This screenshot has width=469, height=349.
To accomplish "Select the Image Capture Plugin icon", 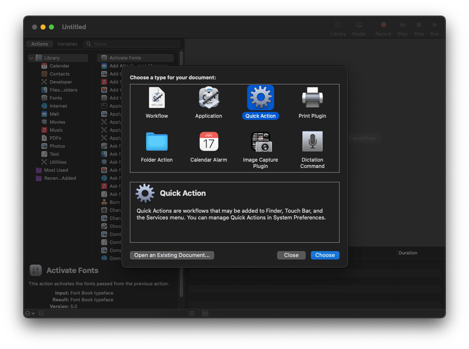I will (261, 142).
